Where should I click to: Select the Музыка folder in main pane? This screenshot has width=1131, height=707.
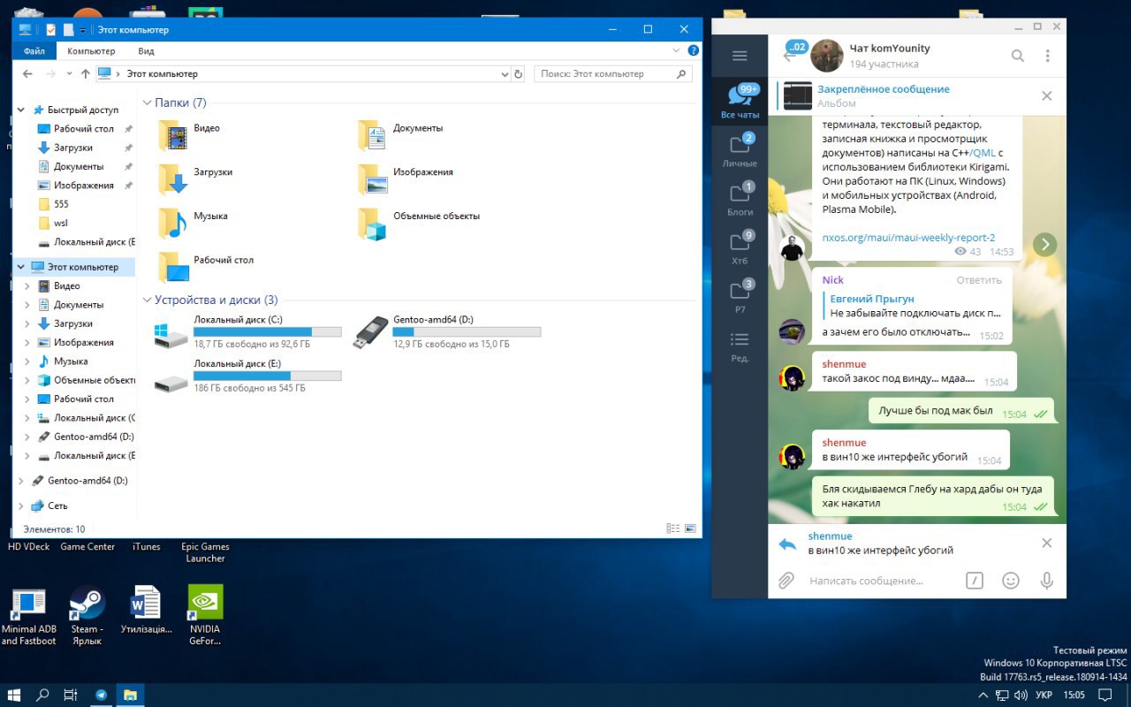coord(193,224)
